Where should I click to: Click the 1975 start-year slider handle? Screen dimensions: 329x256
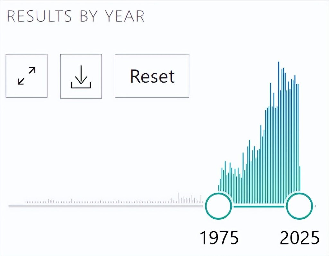[218, 206]
